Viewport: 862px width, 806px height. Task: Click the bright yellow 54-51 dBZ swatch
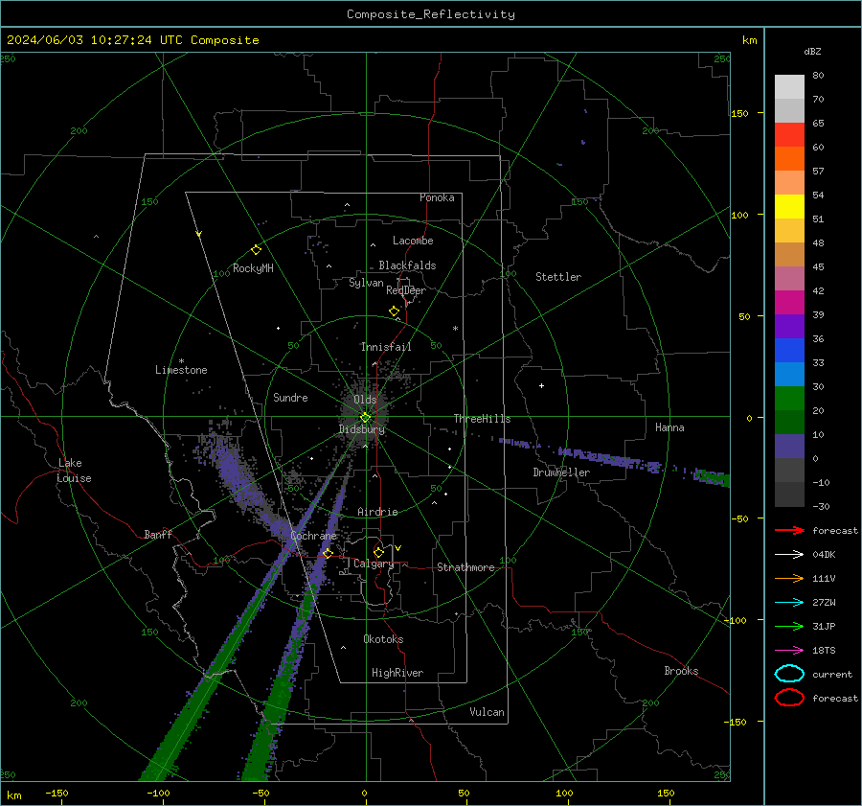coord(789,206)
